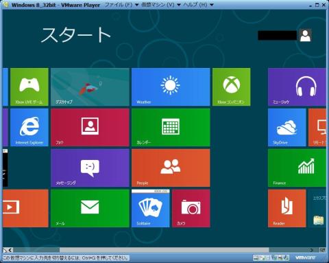
Task: Open the Reader tile
Action: click(x=287, y=208)
